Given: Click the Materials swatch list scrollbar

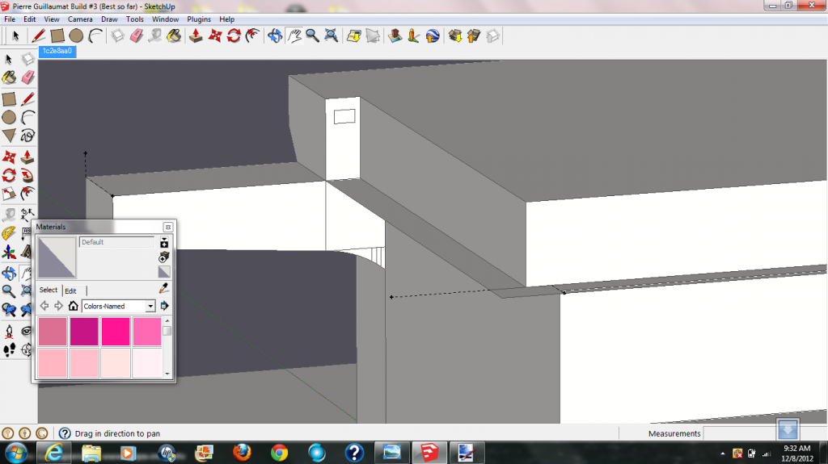Looking at the screenshot, I should click(167, 348).
